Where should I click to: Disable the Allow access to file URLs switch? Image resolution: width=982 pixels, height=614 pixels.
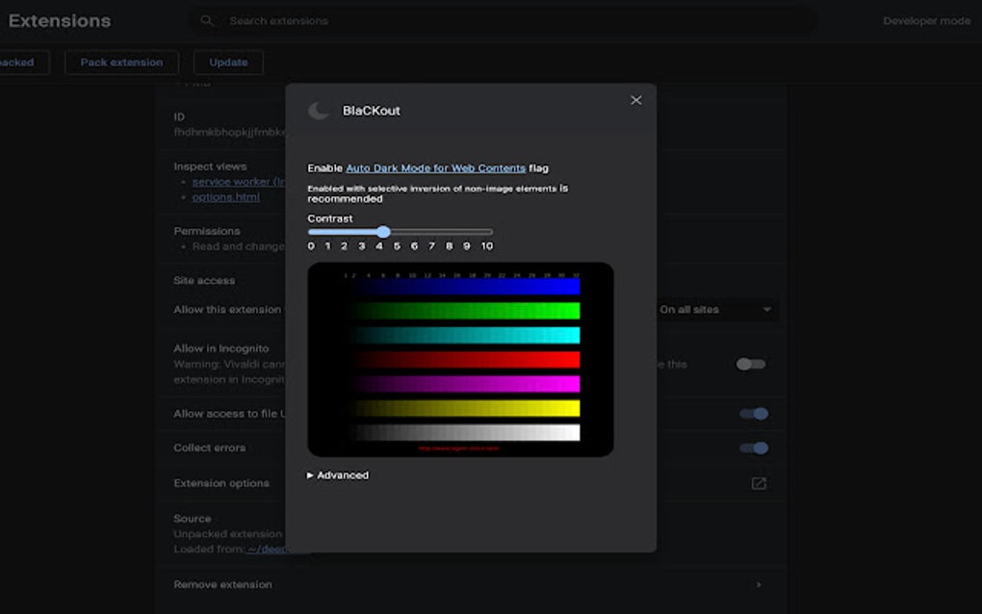click(x=756, y=413)
